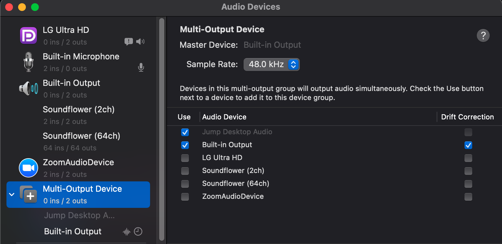Select Built-in Microphone in the sidebar
Image resolution: width=502 pixels, height=244 pixels.
(x=78, y=62)
